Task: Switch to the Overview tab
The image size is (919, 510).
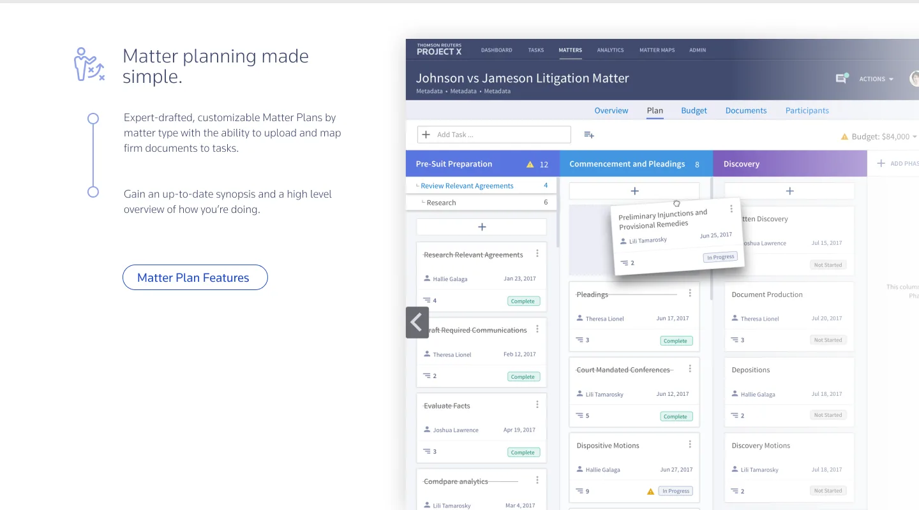Action: point(611,110)
